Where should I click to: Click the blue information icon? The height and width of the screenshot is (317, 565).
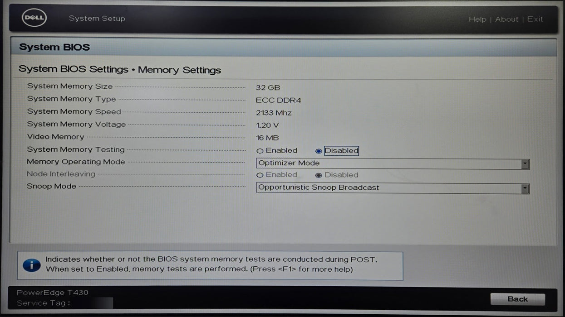coord(31,265)
